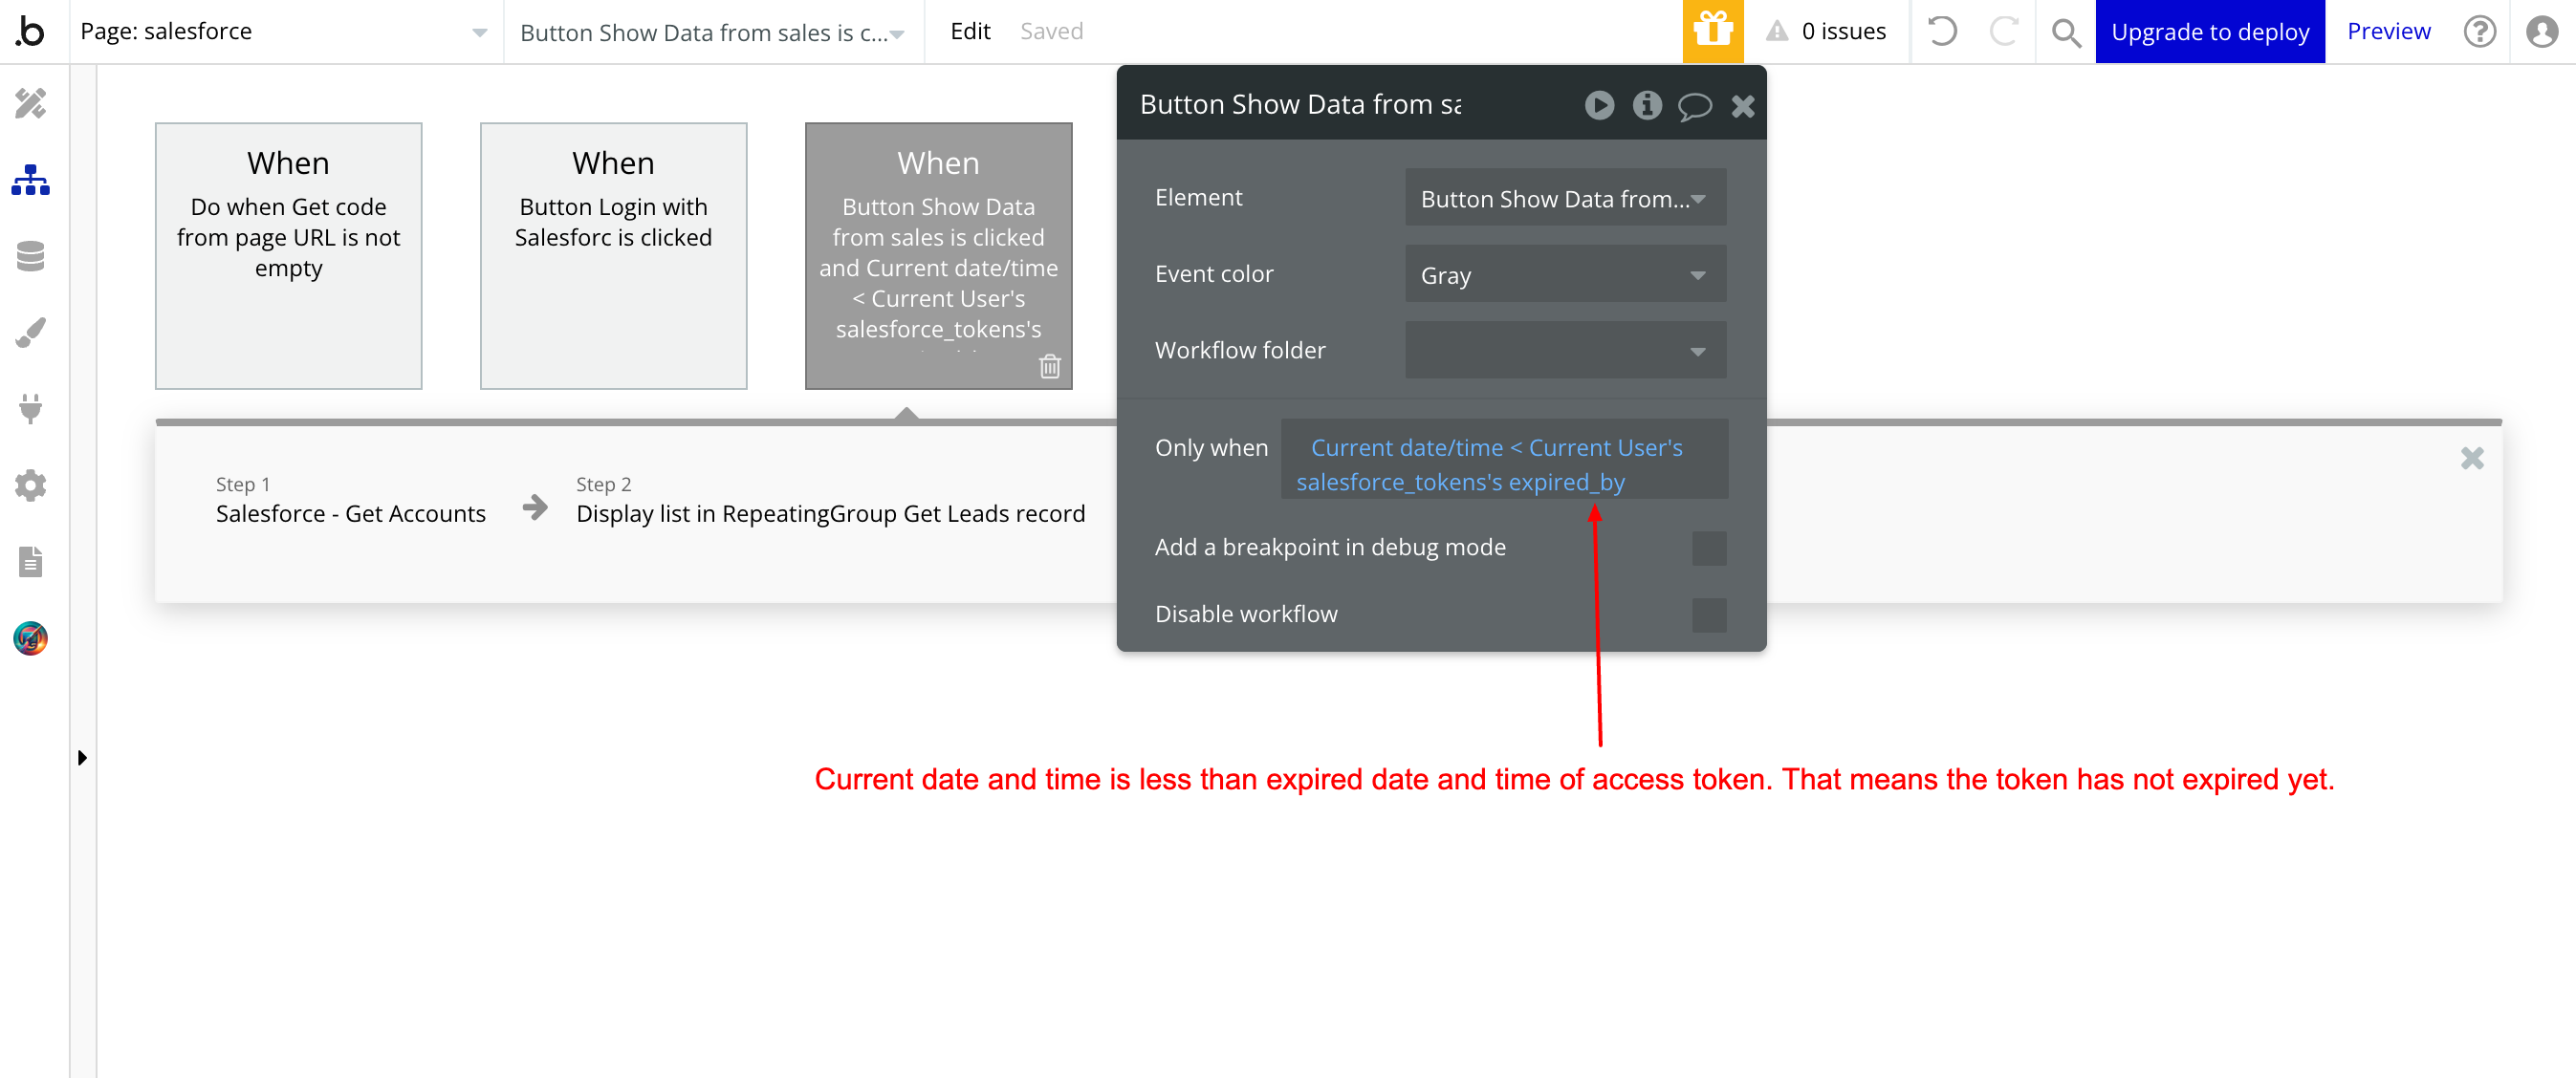Close the Button Show Data property panel
2576x1078 pixels.
(x=1743, y=106)
